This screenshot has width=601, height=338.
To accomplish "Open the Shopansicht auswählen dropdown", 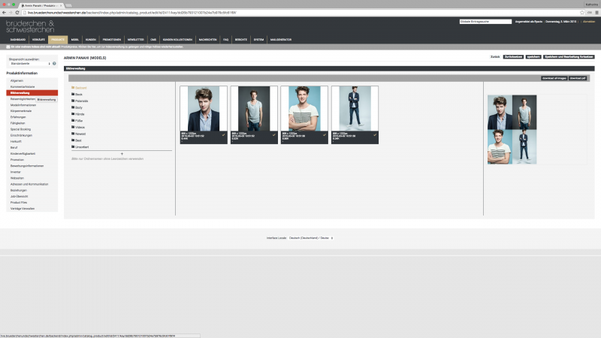I will point(30,64).
